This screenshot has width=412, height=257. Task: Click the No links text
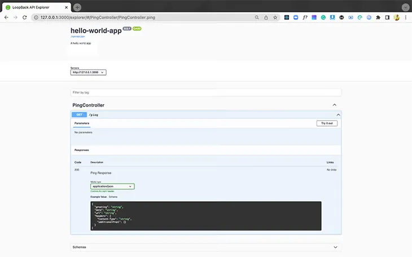(331, 170)
